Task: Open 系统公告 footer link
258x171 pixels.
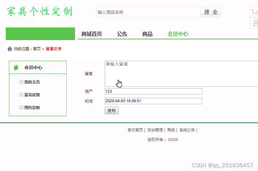Action: point(187,130)
